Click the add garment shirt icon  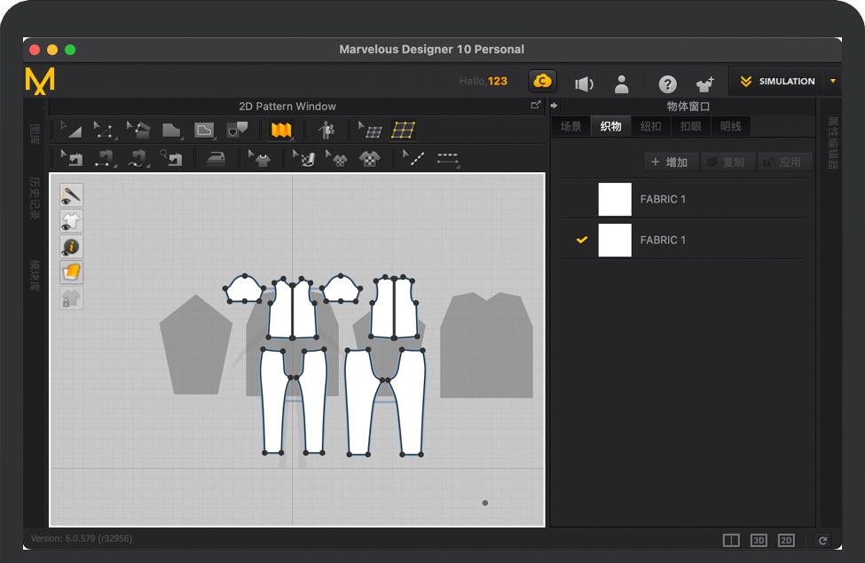705,83
